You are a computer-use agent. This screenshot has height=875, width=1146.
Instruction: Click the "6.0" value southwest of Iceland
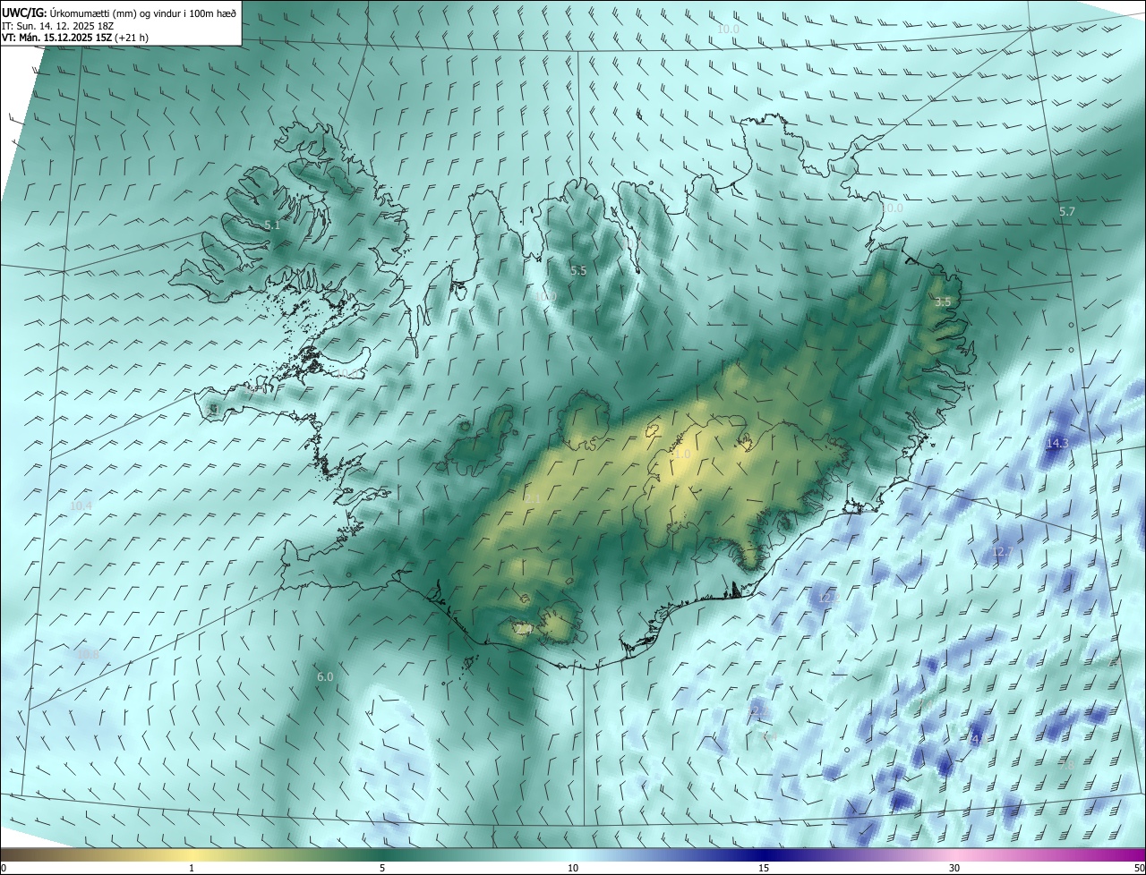click(325, 677)
